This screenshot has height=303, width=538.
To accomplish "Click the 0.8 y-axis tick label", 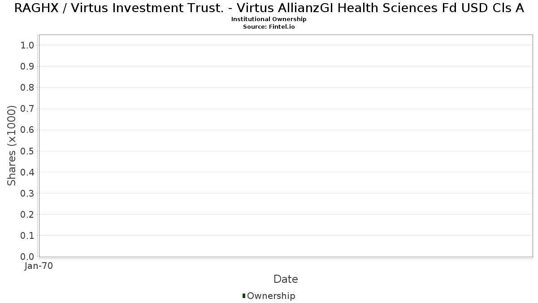I will click(x=27, y=88).
